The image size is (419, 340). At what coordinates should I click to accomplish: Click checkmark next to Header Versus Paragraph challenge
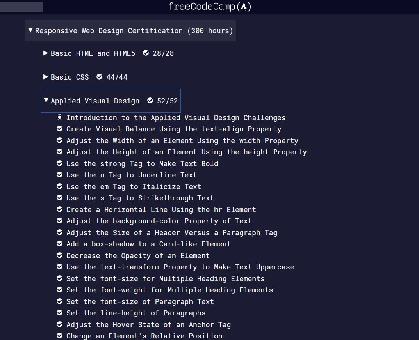pyautogui.click(x=60, y=232)
